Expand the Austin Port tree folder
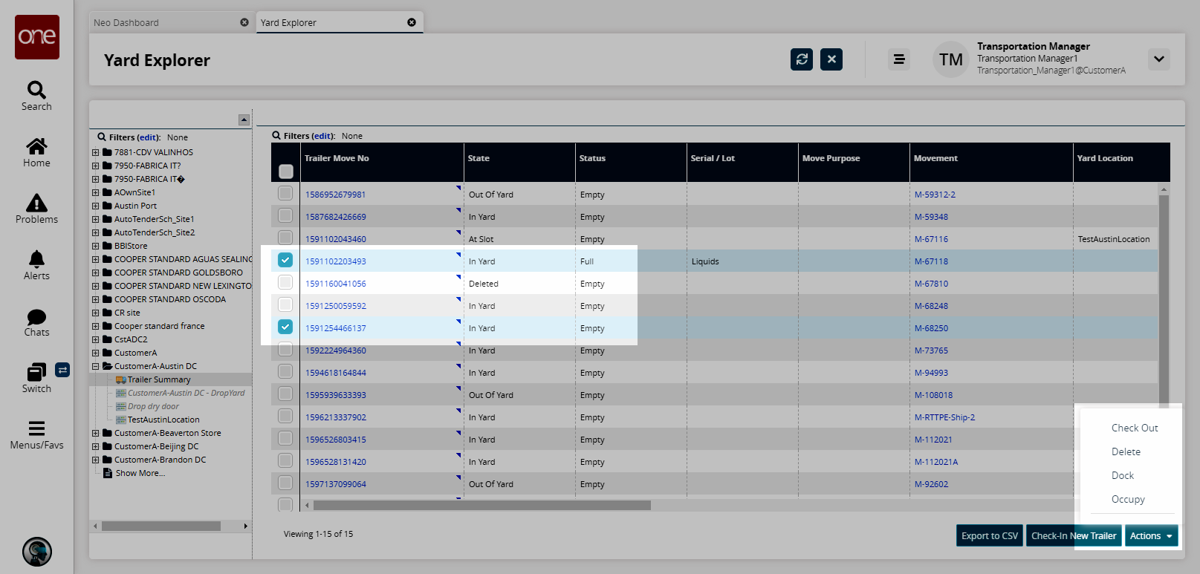This screenshot has width=1200, height=574. click(x=95, y=206)
